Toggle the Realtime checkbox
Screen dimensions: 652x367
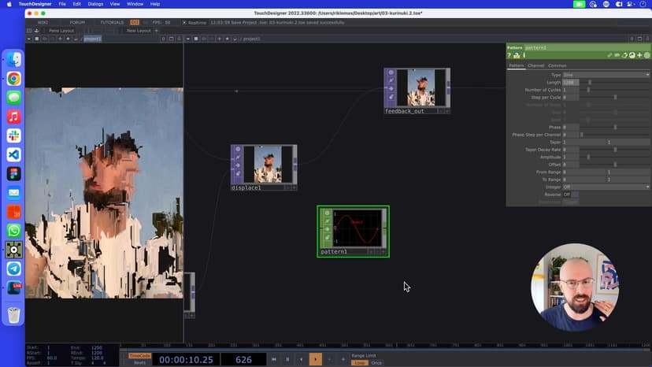184,22
